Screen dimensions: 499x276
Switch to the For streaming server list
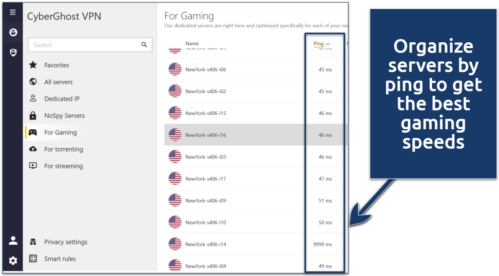pos(63,166)
